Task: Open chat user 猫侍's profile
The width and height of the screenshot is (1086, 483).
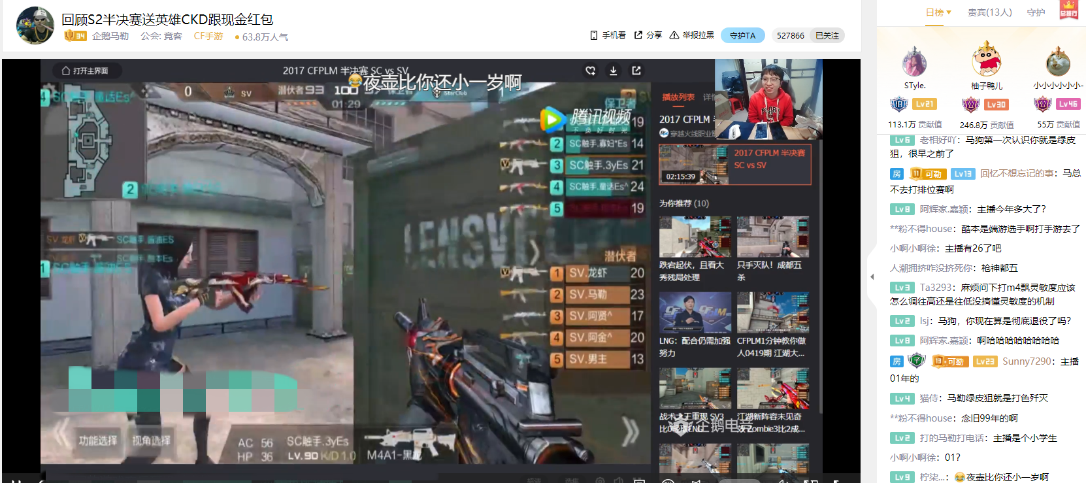Action: [929, 397]
